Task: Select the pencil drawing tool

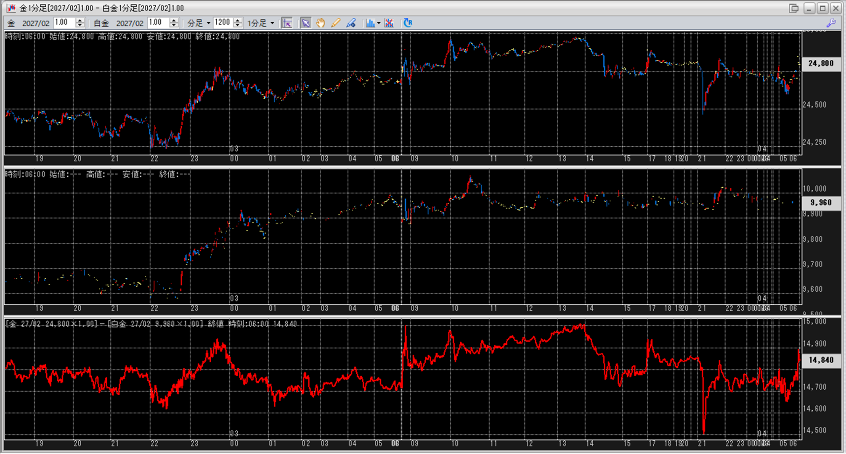Action: click(335, 23)
